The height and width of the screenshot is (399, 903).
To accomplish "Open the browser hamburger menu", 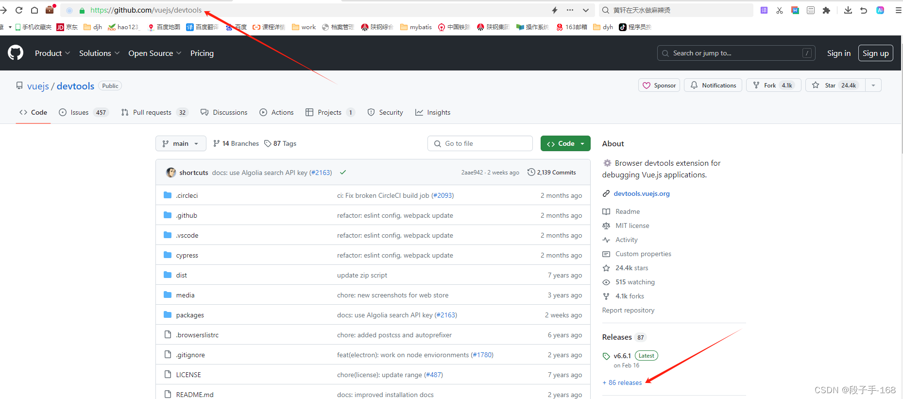I will [898, 10].
